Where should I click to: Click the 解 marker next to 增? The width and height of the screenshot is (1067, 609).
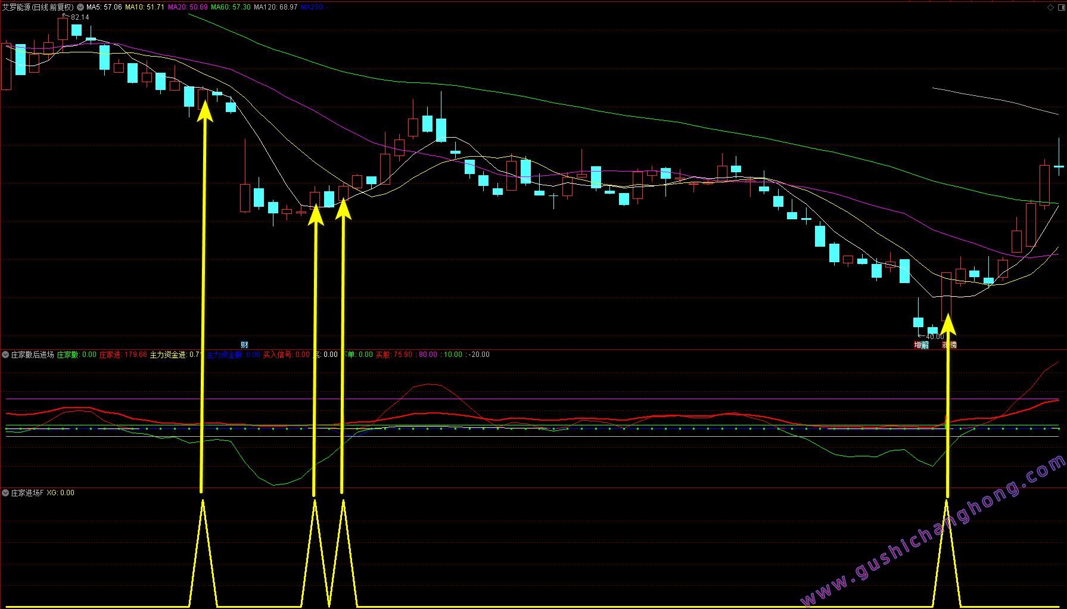(x=925, y=345)
